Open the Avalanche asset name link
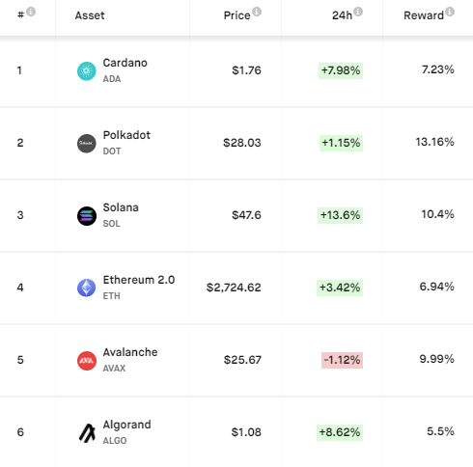Image resolution: width=473 pixels, height=467 pixels. 130,352
